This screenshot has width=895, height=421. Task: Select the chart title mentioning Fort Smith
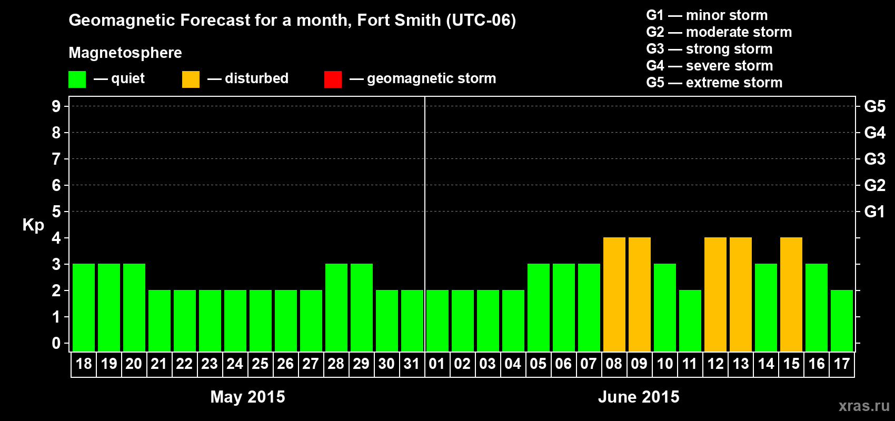292,20
